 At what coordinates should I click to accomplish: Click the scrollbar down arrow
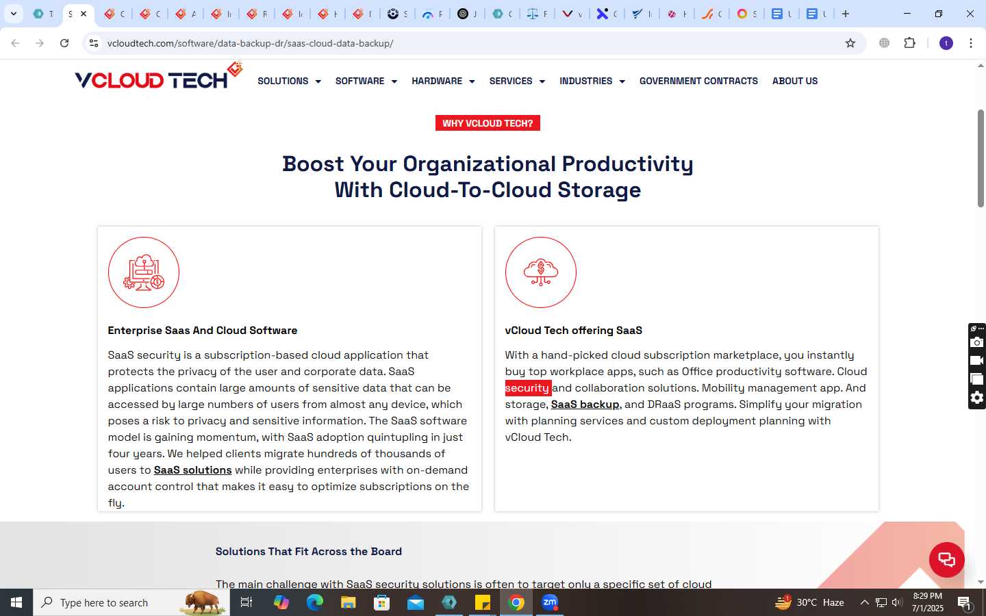tap(981, 582)
